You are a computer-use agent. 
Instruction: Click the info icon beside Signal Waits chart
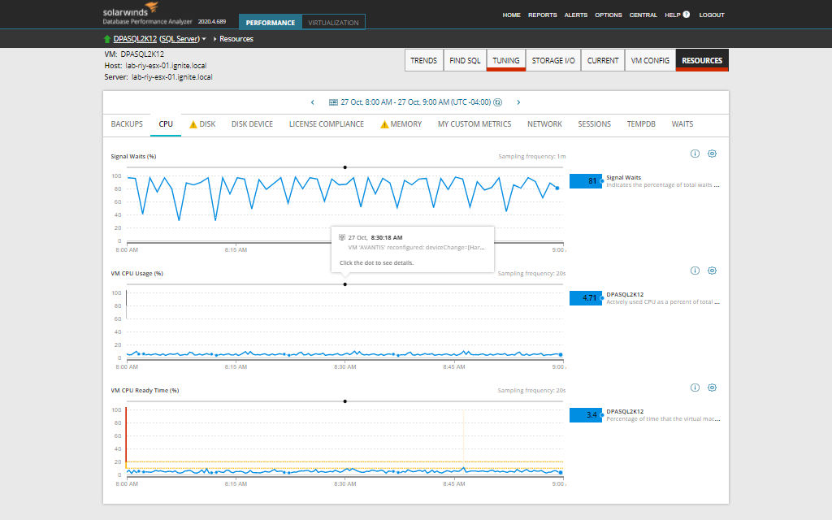click(695, 154)
